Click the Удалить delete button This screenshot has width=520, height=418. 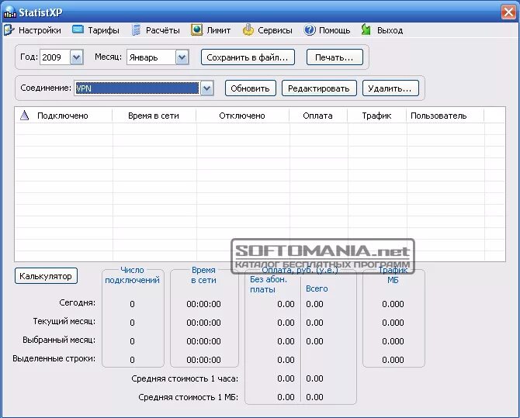pos(390,88)
